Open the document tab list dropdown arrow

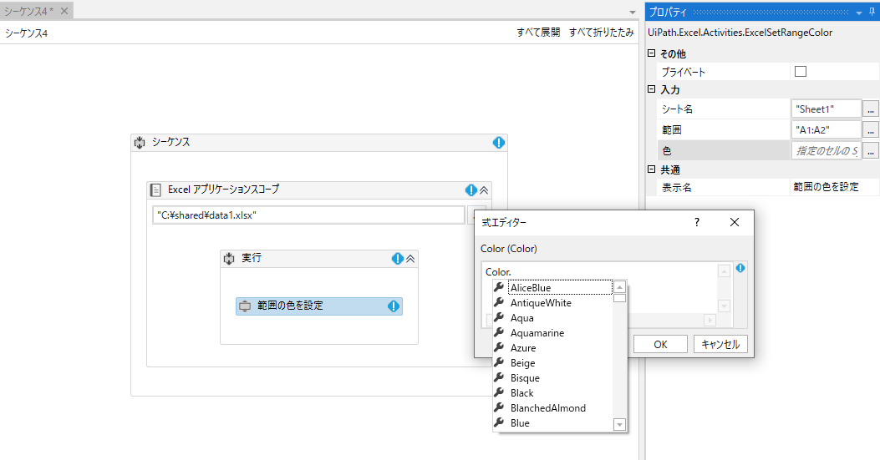[x=633, y=13]
